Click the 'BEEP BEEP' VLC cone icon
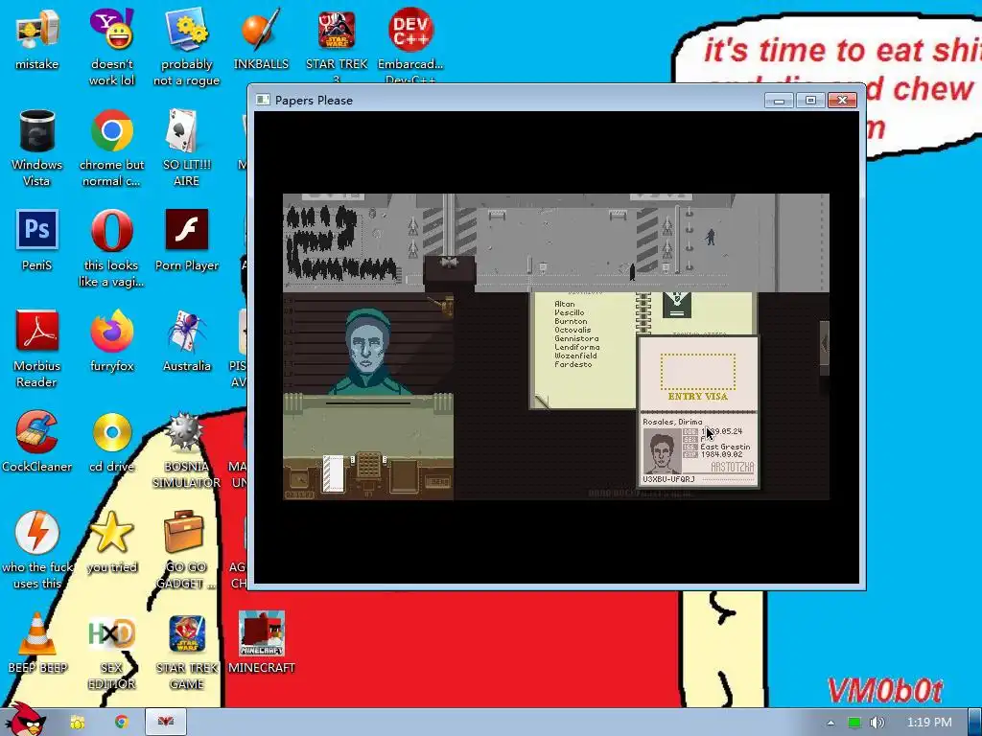Screen dimensions: 982x736 click(37, 643)
